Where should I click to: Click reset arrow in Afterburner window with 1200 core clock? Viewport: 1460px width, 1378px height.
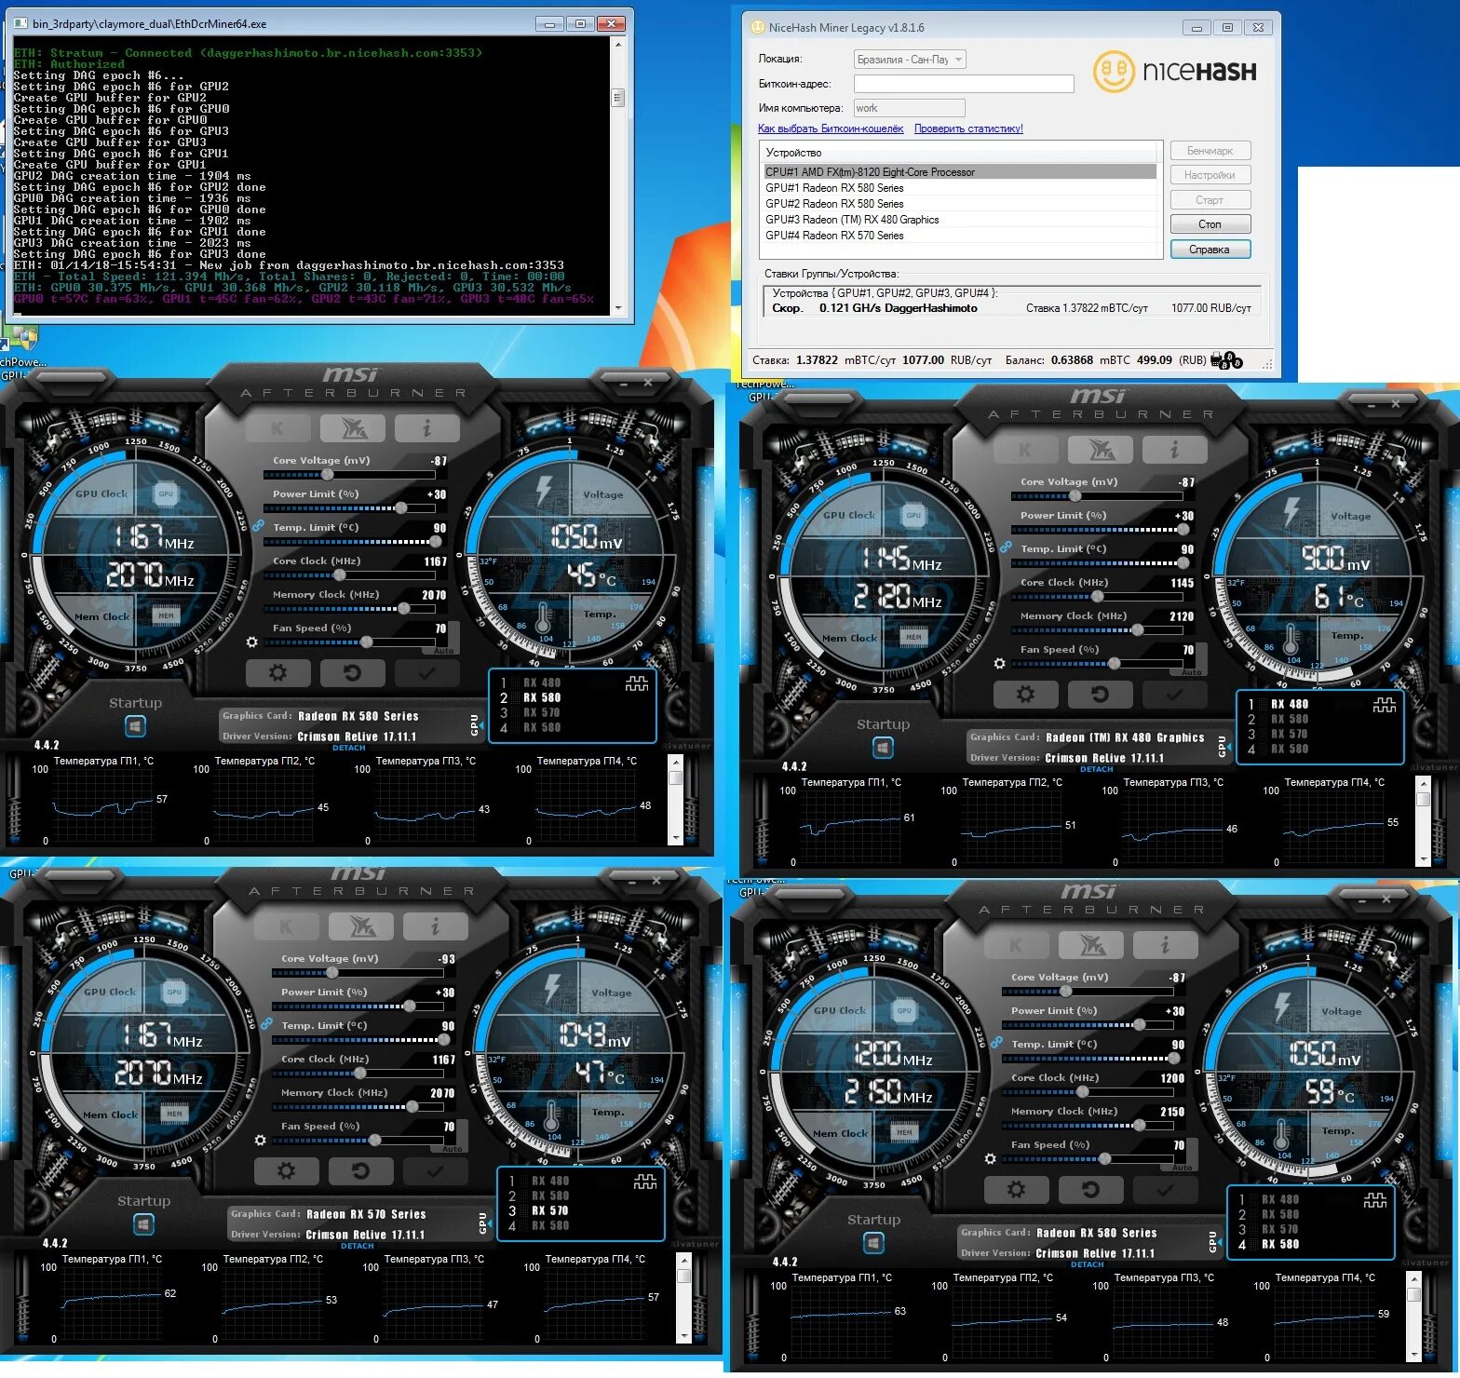pyautogui.click(x=1090, y=1189)
